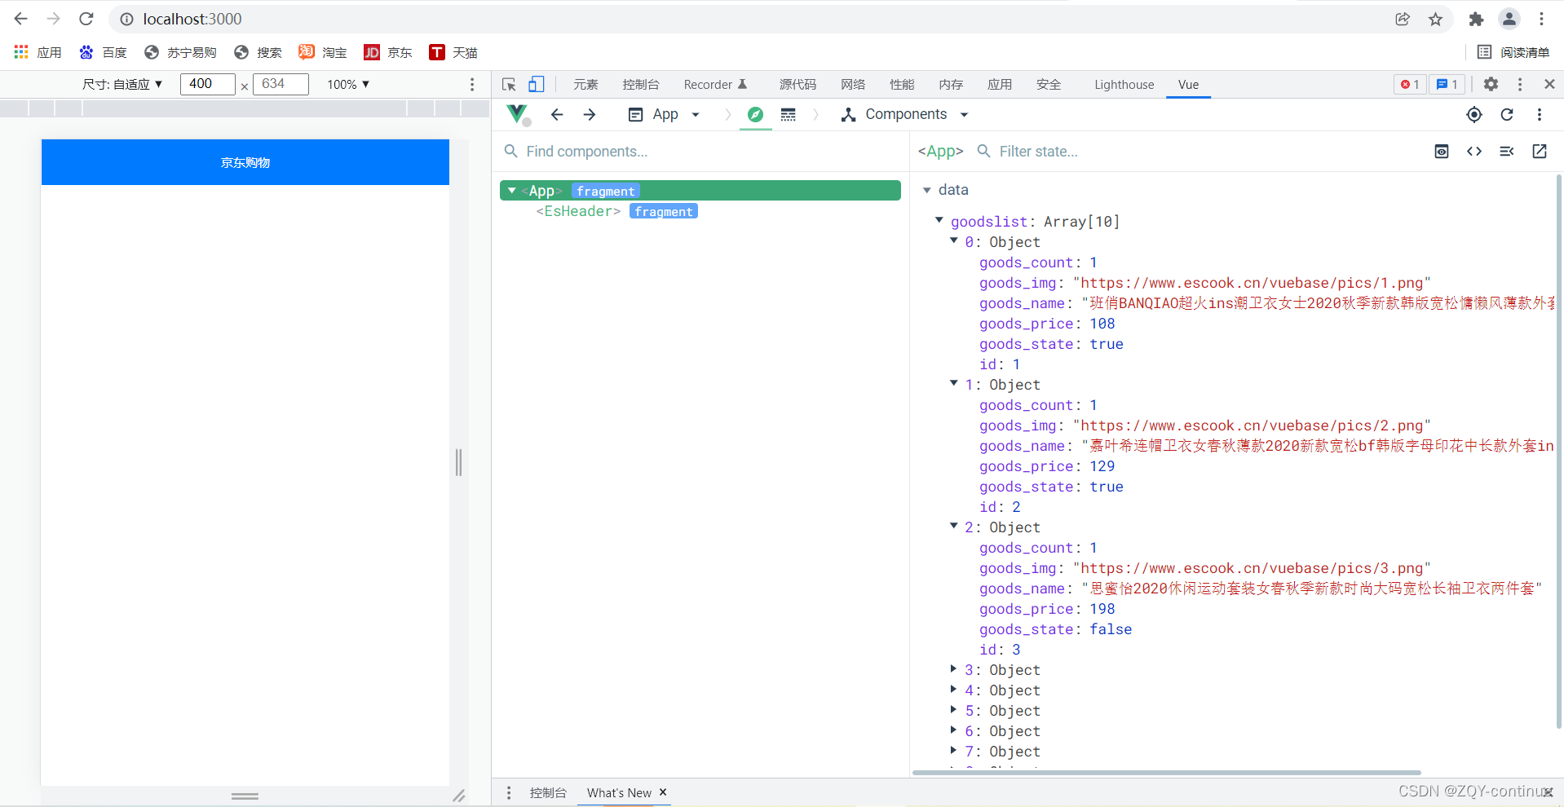Select the Inspector compass icon
Image resolution: width=1564 pixels, height=807 pixels.
point(755,115)
